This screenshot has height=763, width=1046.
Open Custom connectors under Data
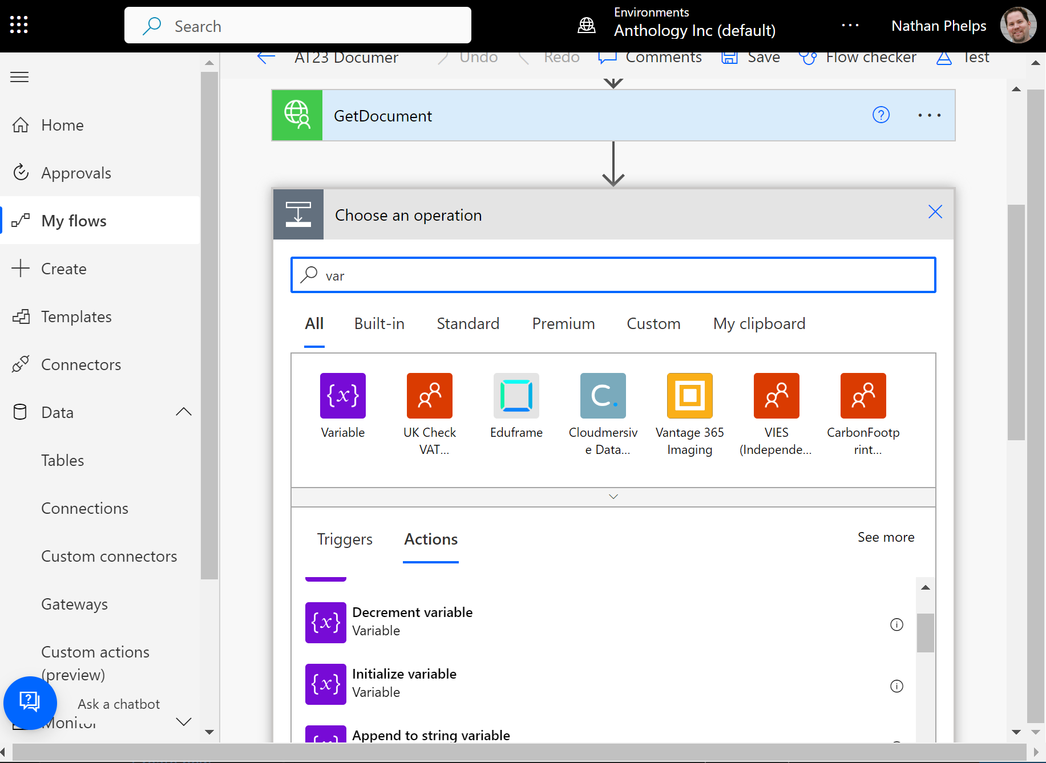click(109, 556)
